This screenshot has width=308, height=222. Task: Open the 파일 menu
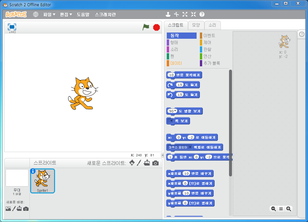point(49,14)
